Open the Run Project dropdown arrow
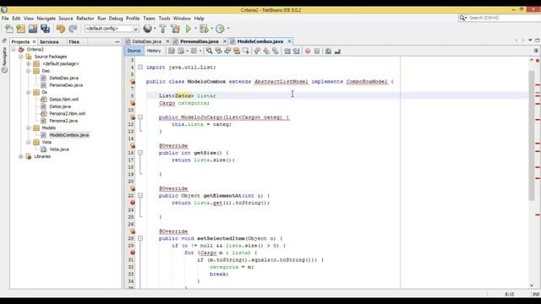Image resolution: width=541 pixels, height=304 pixels. pos(195,29)
